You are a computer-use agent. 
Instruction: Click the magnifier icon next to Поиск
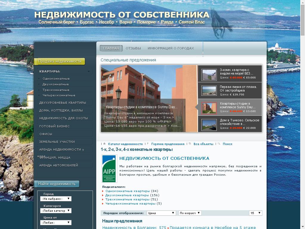coord(220,143)
